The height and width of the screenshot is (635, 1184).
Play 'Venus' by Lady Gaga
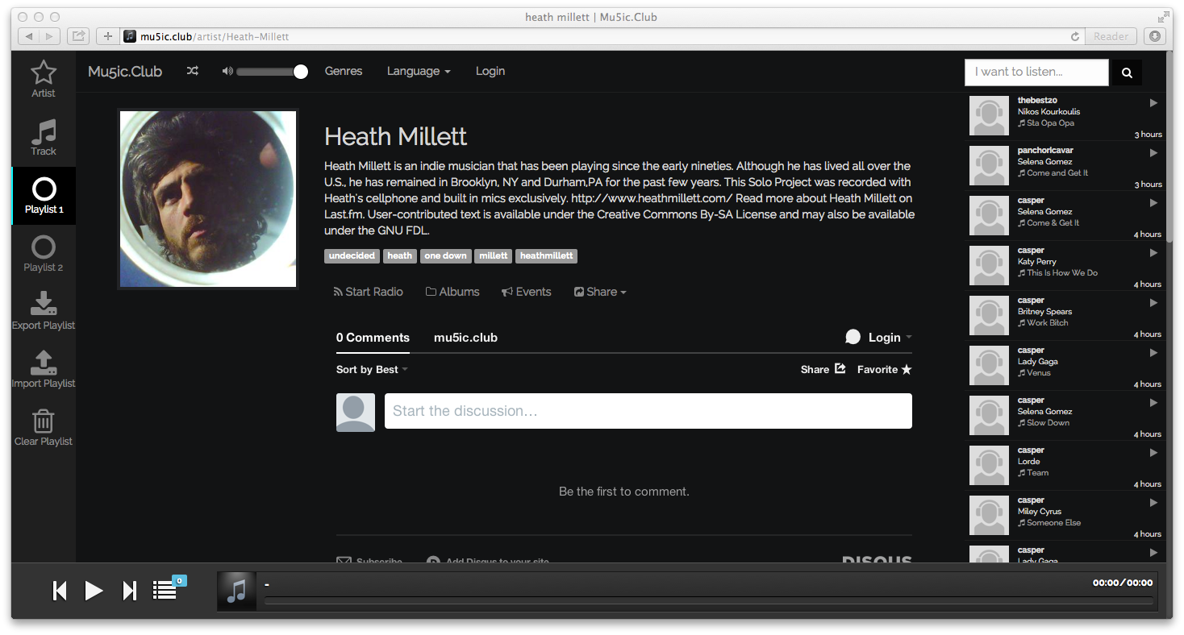(1153, 352)
